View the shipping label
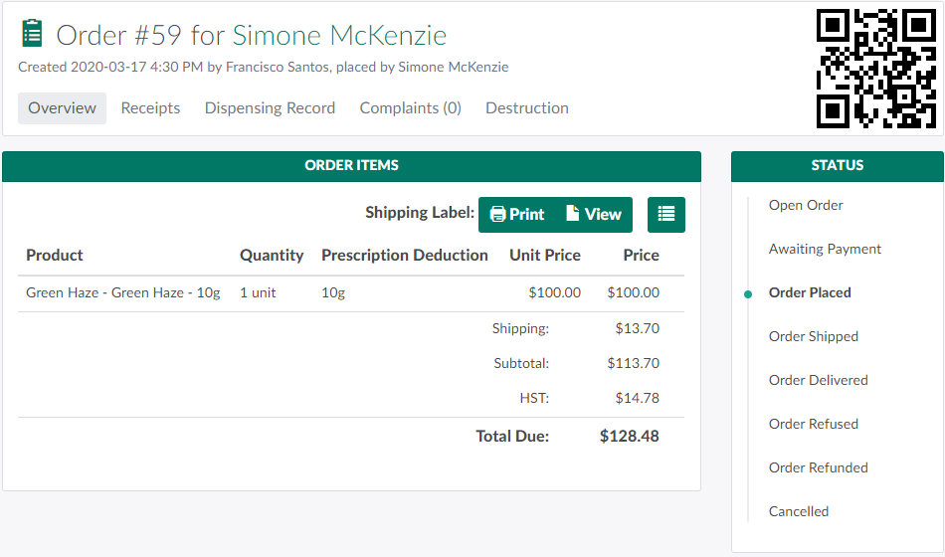This screenshot has height=557, width=945. tap(594, 214)
